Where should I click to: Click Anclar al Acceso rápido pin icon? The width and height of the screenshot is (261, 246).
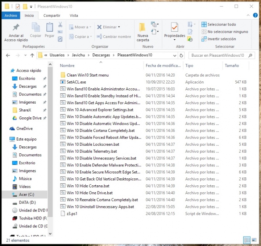[x=16, y=27]
